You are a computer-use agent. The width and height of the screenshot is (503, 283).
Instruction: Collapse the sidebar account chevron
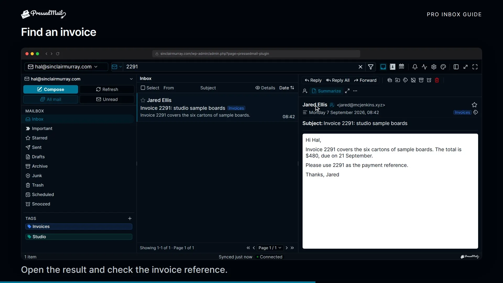pyautogui.click(x=131, y=79)
